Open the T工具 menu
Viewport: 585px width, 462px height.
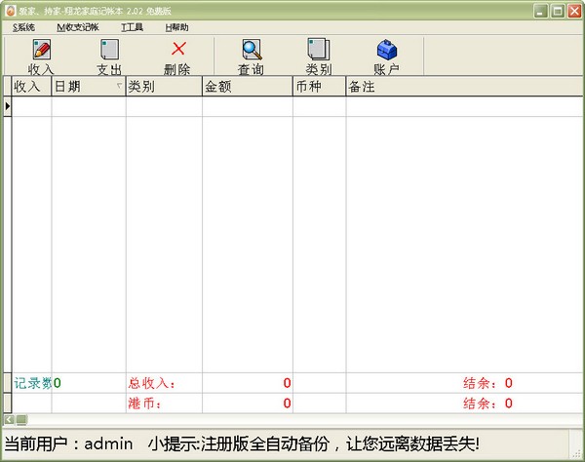pyautogui.click(x=132, y=27)
